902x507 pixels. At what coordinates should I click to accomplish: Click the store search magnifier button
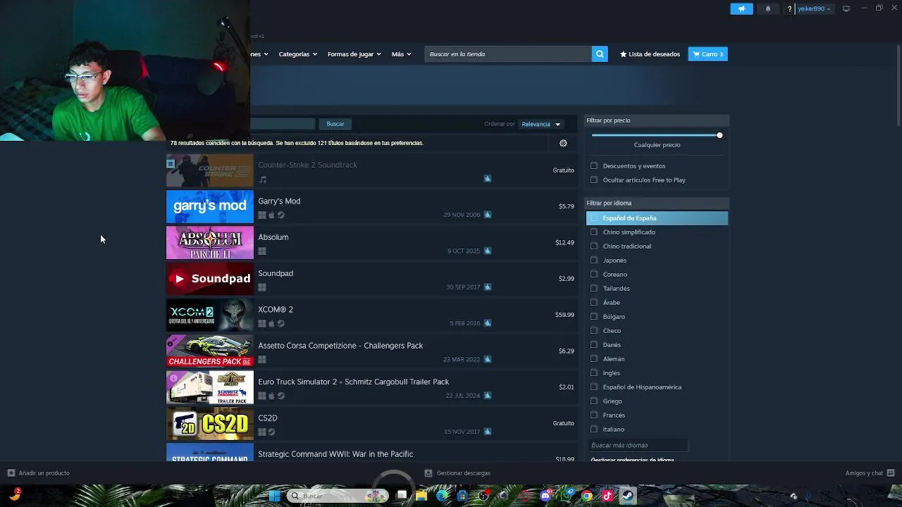coord(600,54)
